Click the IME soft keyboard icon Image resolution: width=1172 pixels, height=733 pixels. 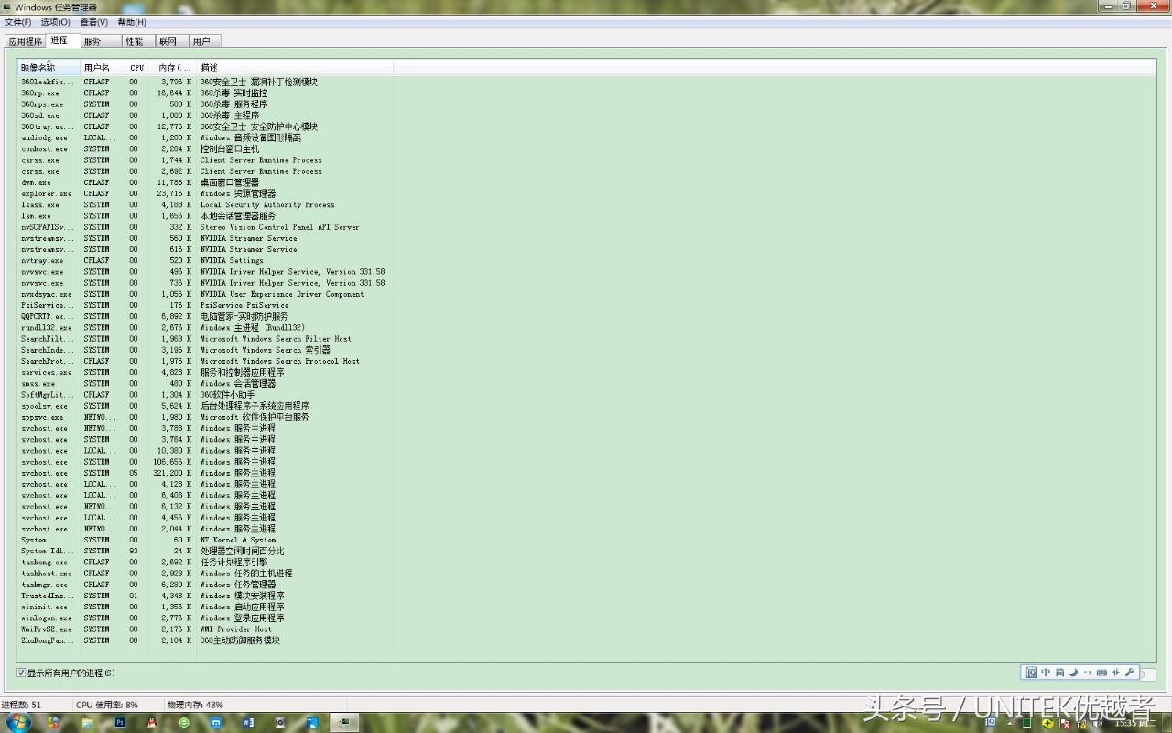point(1101,673)
